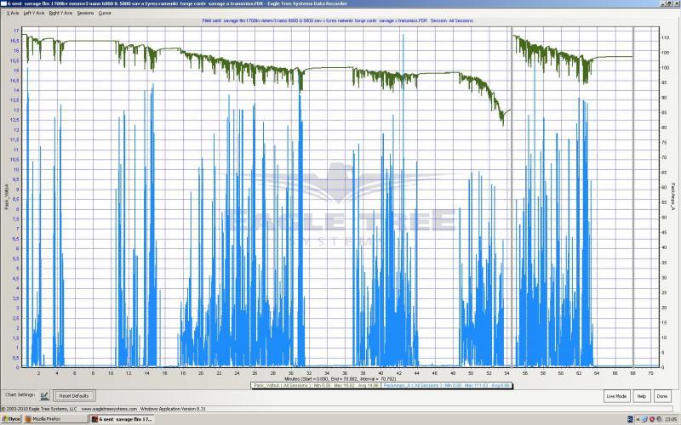Screen dimensions: 681x425
Task: Click the Chart Settings icon
Action: [44, 396]
